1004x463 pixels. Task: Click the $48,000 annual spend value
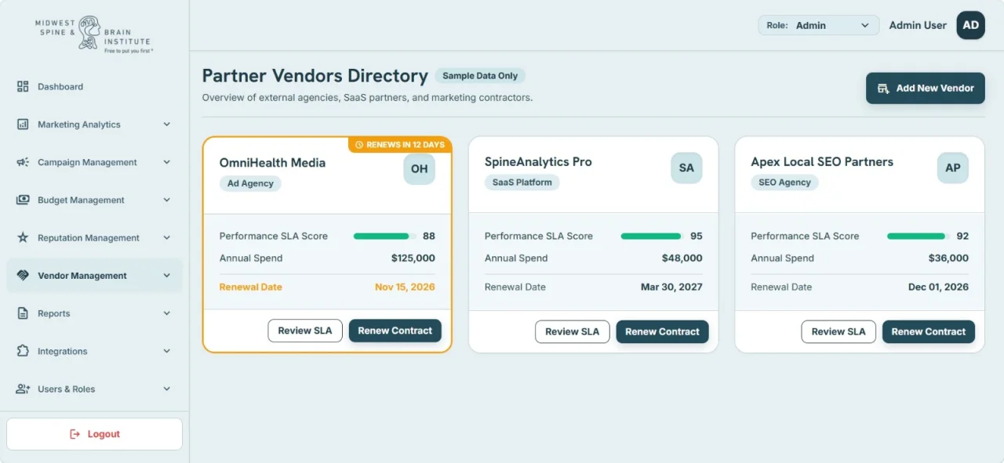[x=682, y=258]
